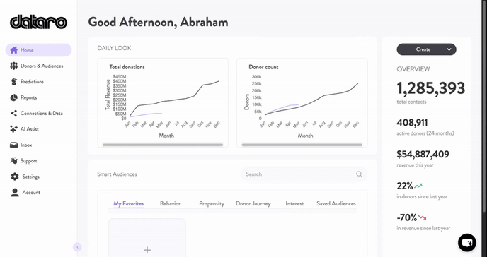Click the Total donations chart scrollbar
Viewport: 487px width, 257px height.
point(163,145)
